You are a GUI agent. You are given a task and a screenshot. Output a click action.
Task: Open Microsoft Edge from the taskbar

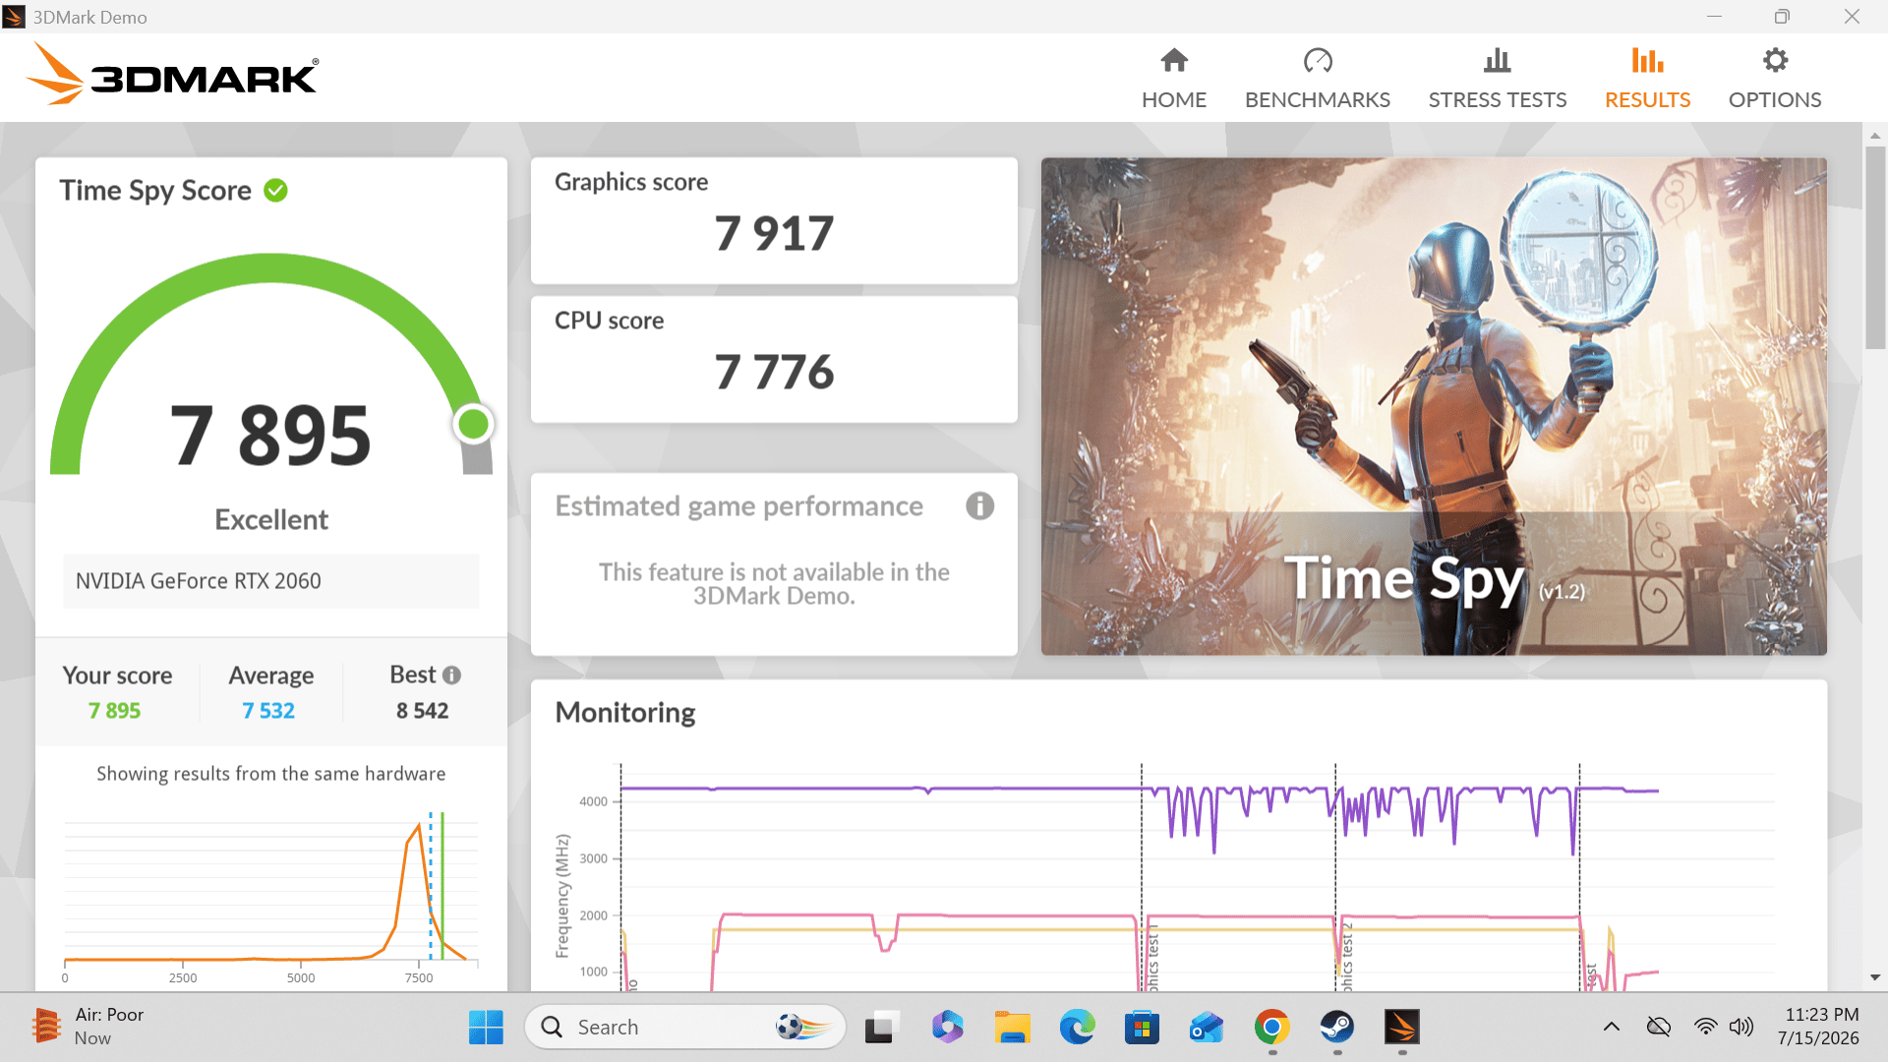(x=1077, y=1028)
